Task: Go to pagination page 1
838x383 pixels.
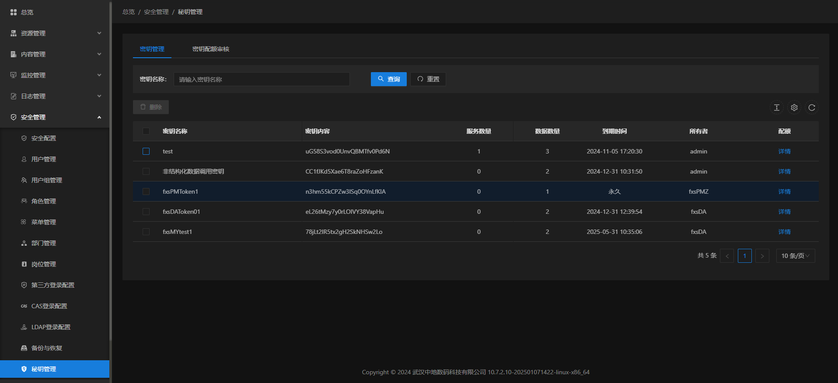Action: 744,256
